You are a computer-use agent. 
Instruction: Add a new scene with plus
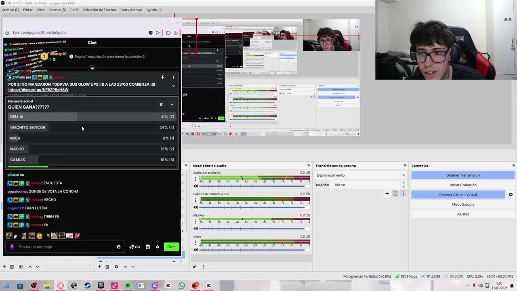(x=4, y=267)
